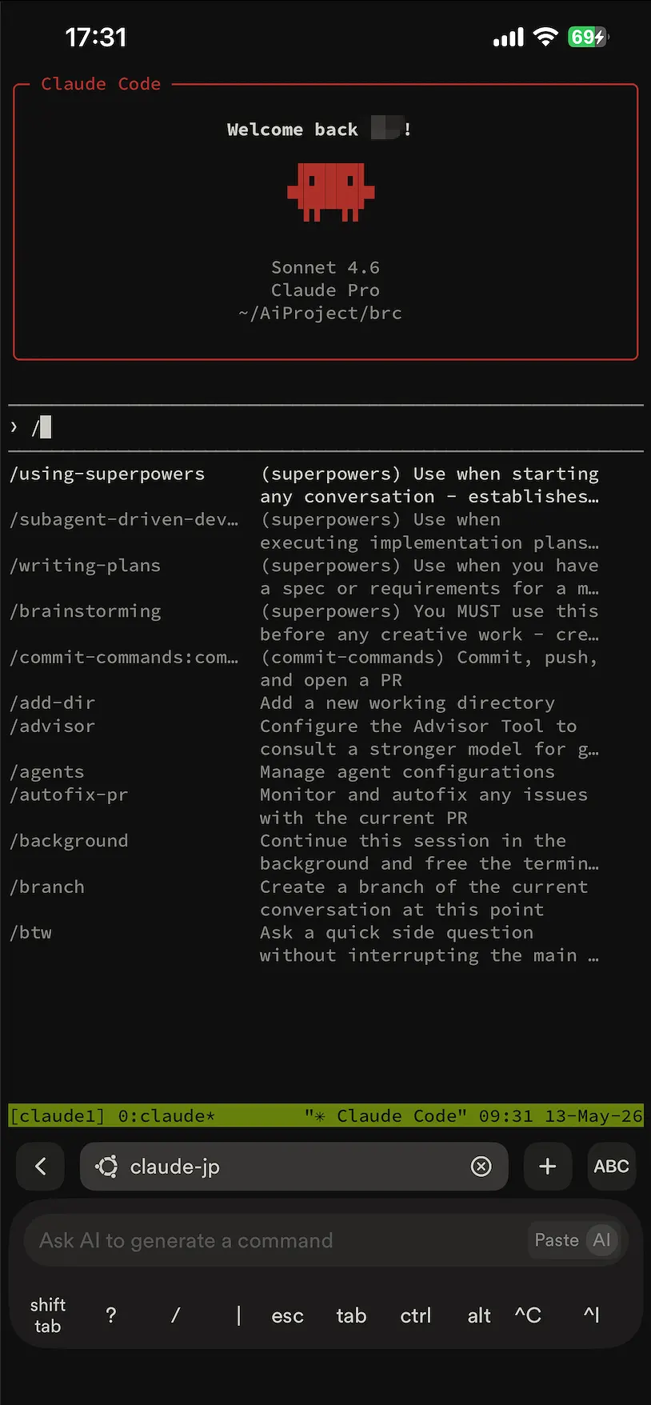
Task: Add a new session with plus
Action: point(548,1167)
